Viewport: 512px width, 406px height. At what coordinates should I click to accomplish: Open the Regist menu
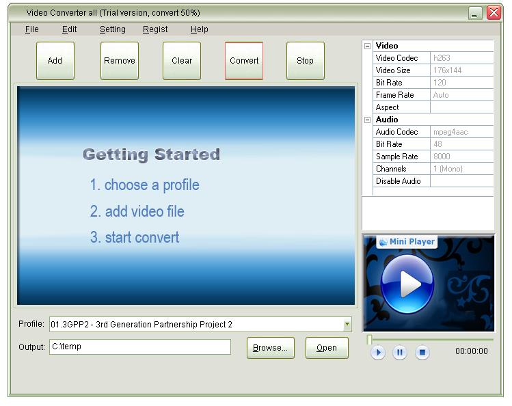[155, 29]
